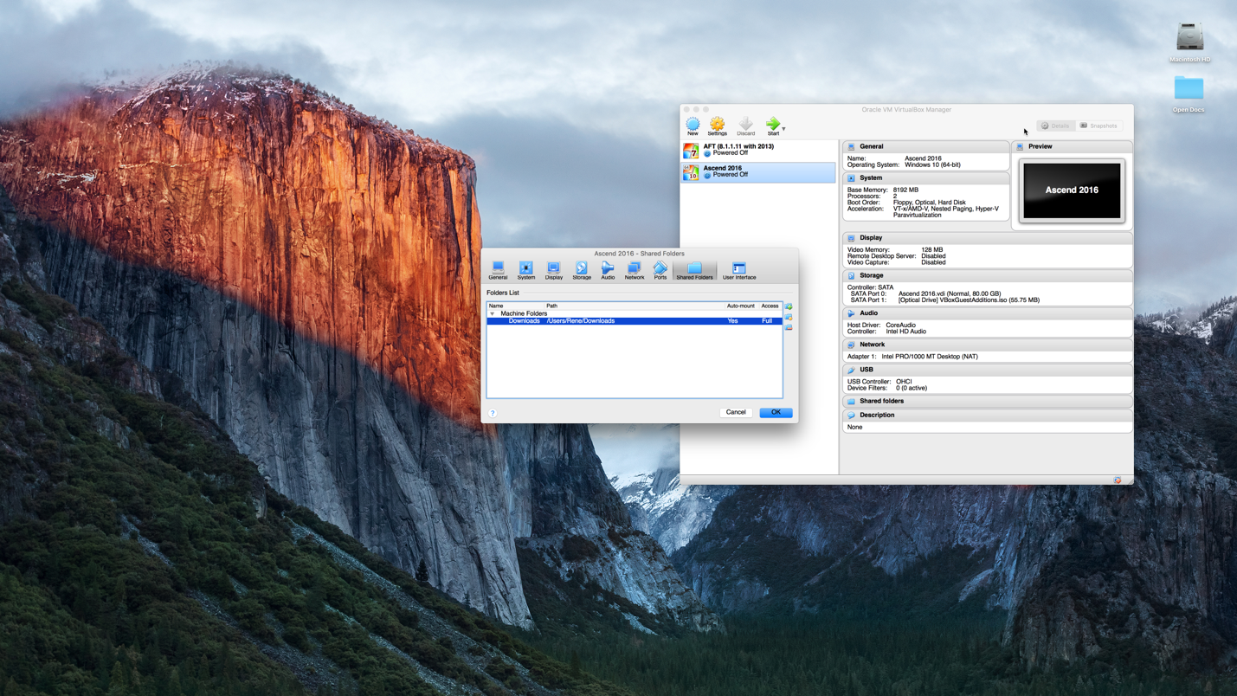Open the Start button dropdown arrow
Viewport: 1237px width, 696px height.
(x=783, y=128)
